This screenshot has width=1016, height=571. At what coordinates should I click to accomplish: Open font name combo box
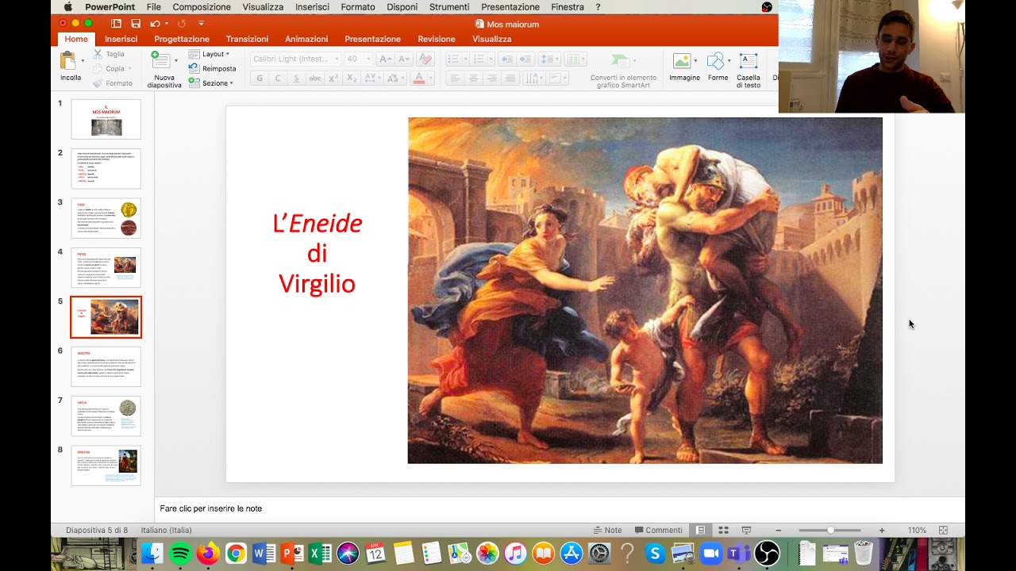tap(295, 59)
